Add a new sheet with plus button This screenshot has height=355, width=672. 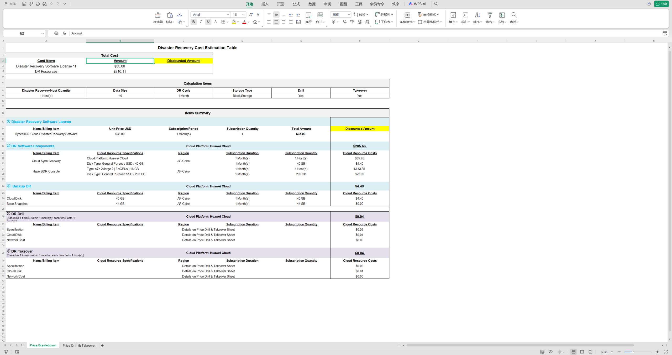pos(102,346)
